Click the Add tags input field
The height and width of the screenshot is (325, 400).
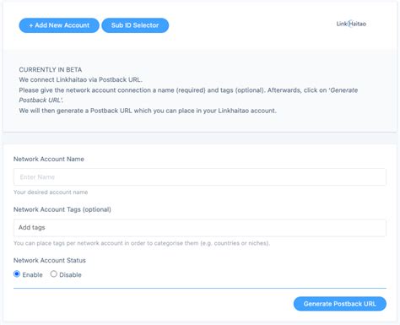tap(200, 228)
